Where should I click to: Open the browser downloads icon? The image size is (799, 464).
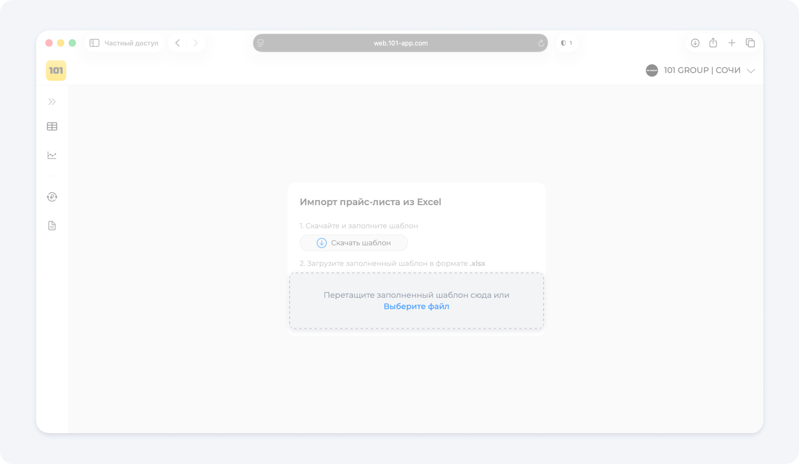695,43
